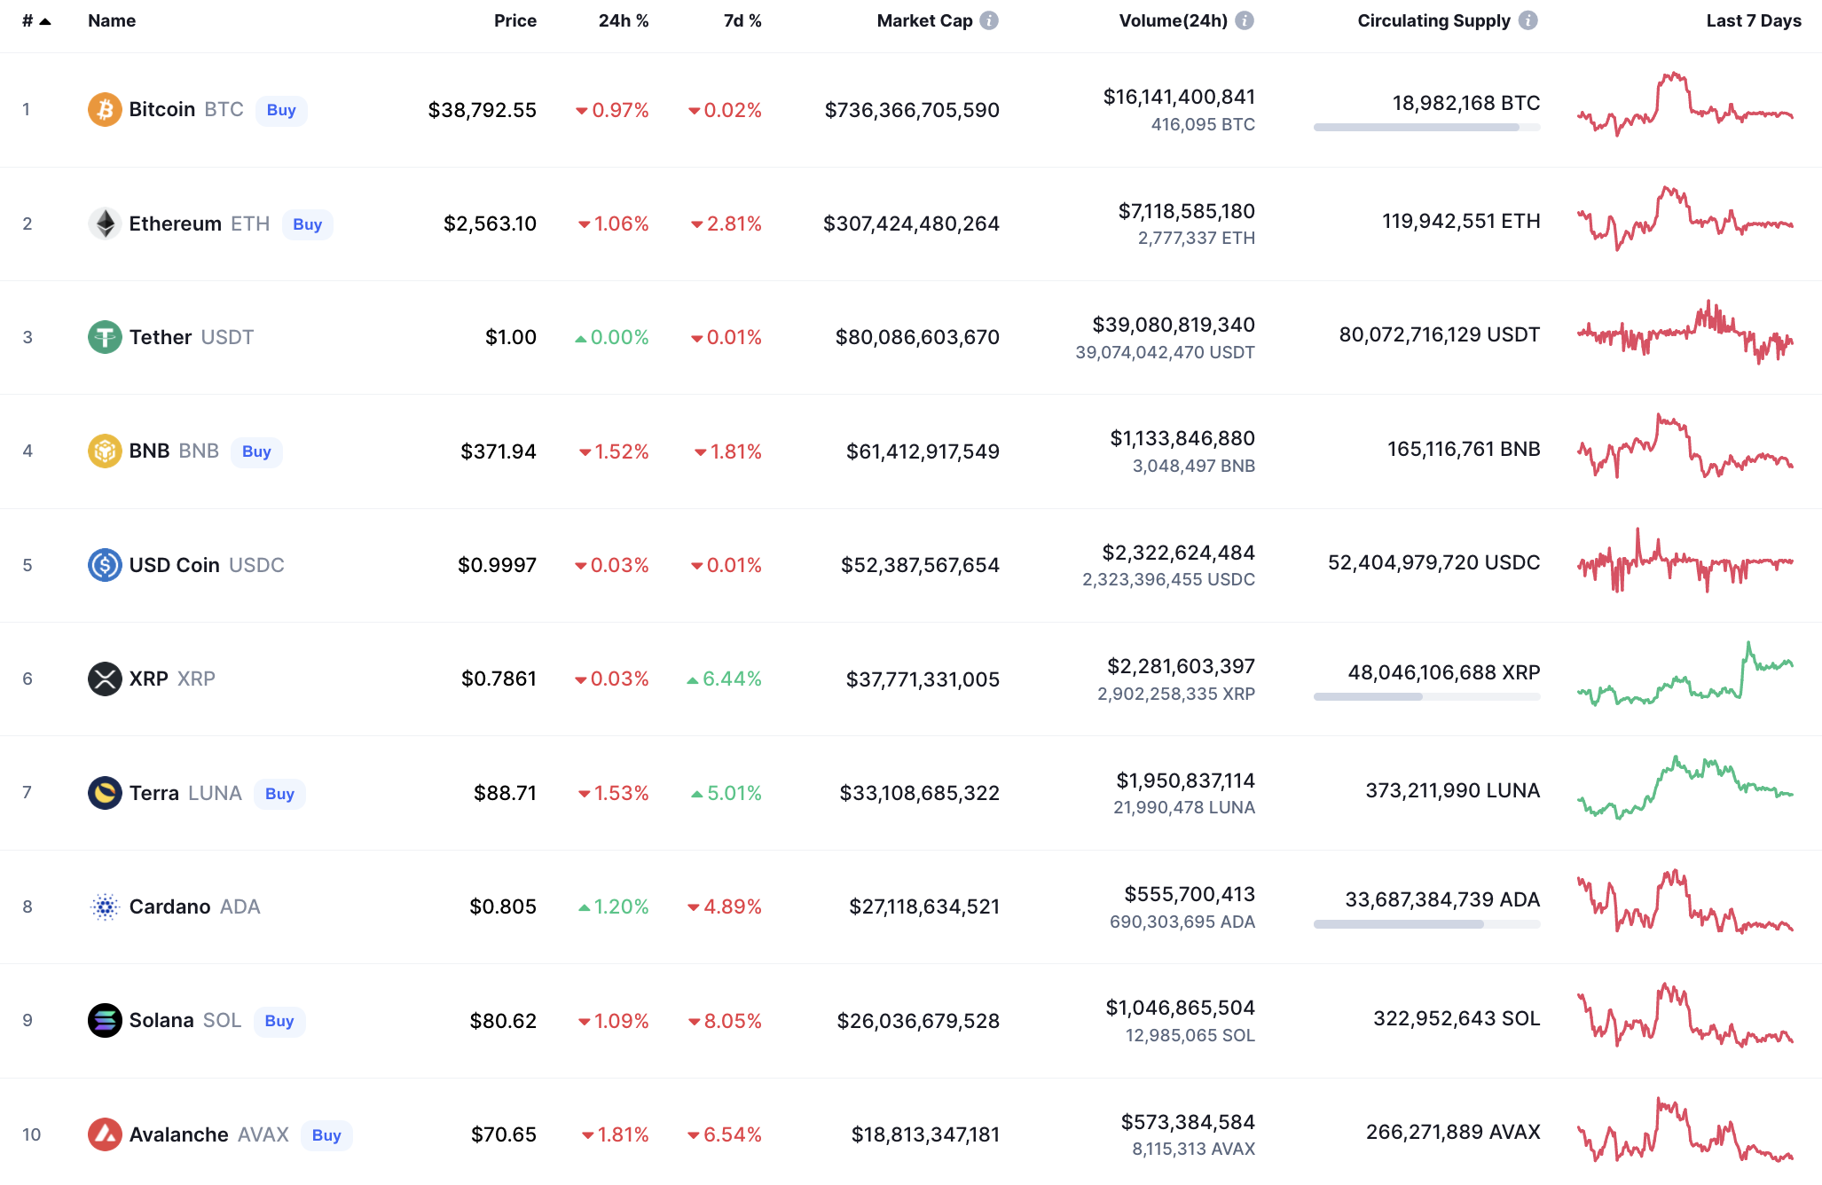Open the USD Coin USDC link
The height and width of the screenshot is (1185, 1822).
pos(206,565)
